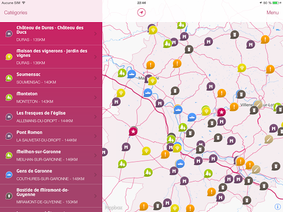The height and width of the screenshot is (212, 283).
Task: Open the Gens de Garonne entry
Action: coord(51,174)
